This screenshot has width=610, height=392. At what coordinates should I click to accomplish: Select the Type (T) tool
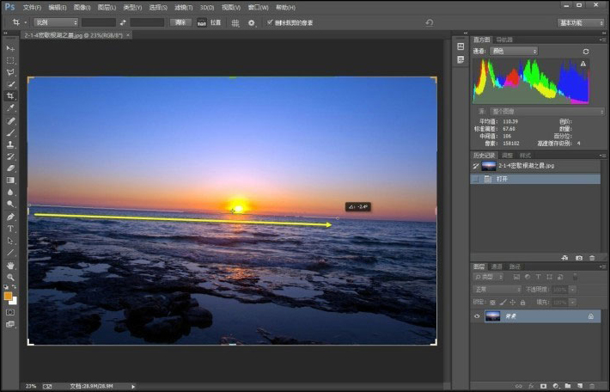[x=10, y=229]
